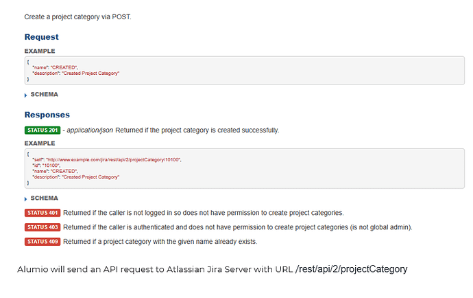473x298 pixels.
Task: Click the EXAMPLE label under Request
Action: point(40,51)
